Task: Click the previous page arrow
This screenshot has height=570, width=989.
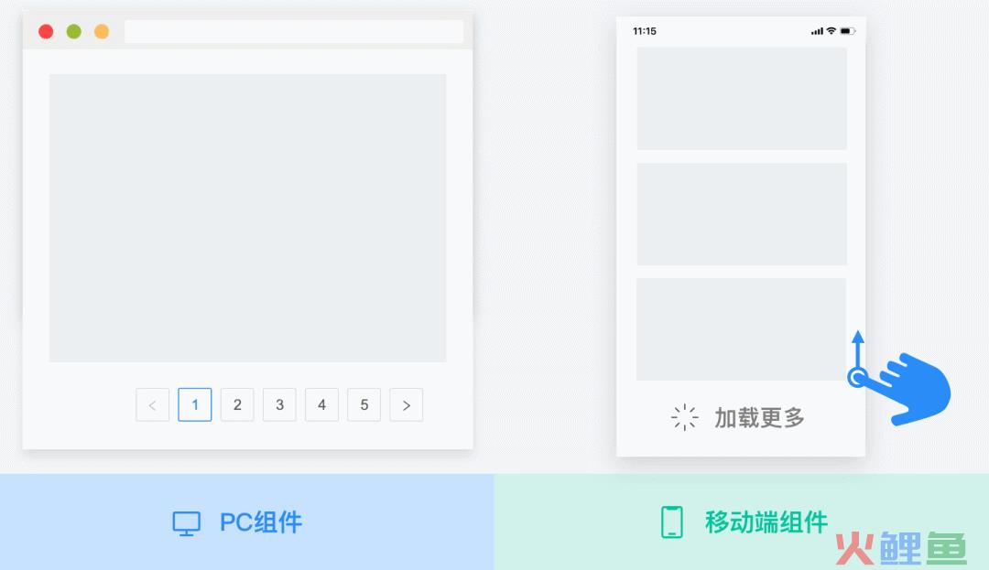Action: click(153, 404)
